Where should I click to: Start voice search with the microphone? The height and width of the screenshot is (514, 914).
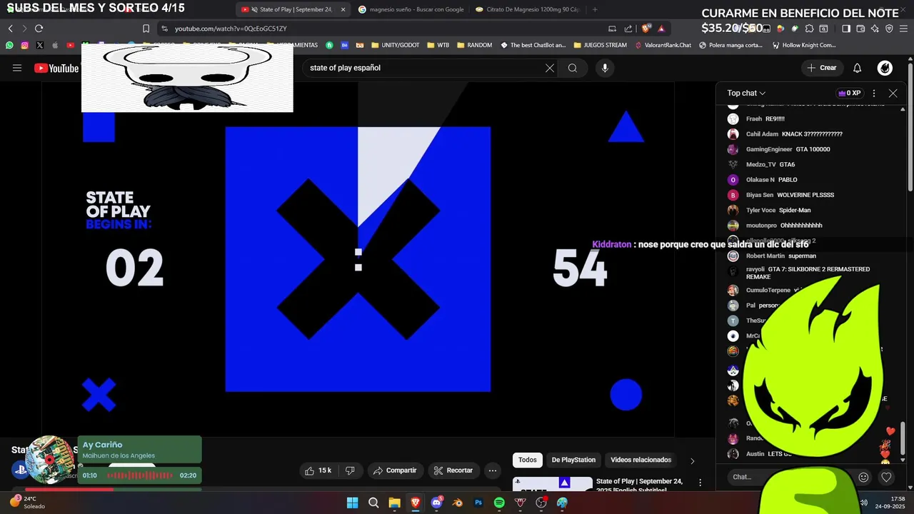tap(605, 68)
